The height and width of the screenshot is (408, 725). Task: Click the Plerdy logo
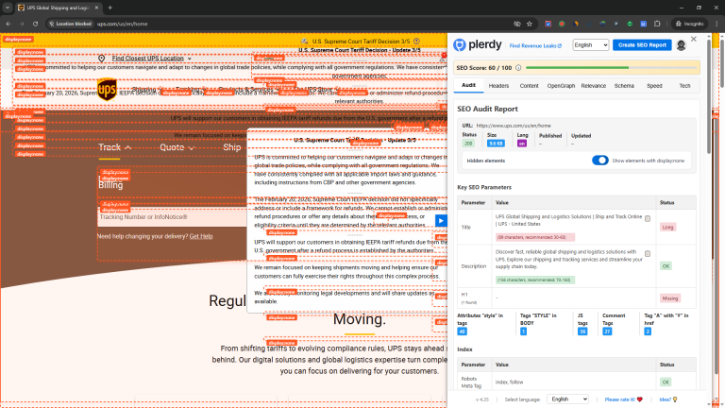[x=477, y=45]
